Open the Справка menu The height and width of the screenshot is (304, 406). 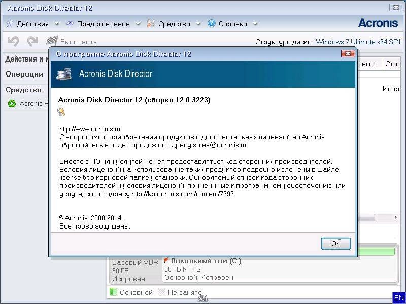coord(233,24)
